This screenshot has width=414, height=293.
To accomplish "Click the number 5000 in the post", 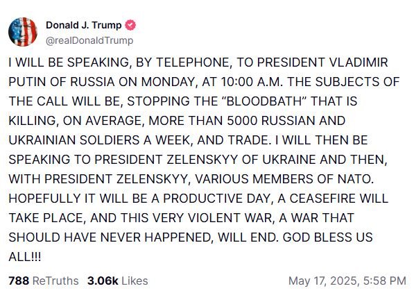I will [x=242, y=121].
